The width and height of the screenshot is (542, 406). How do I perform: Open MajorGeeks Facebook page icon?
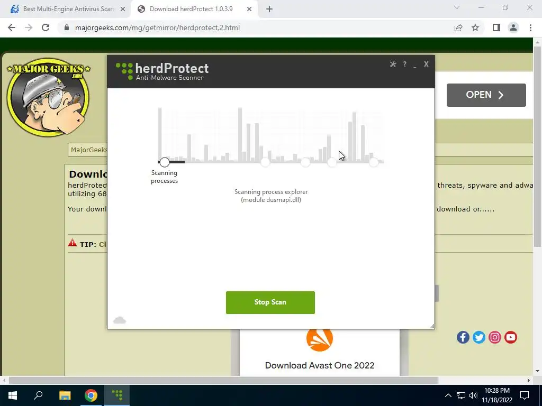[x=463, y=337]
